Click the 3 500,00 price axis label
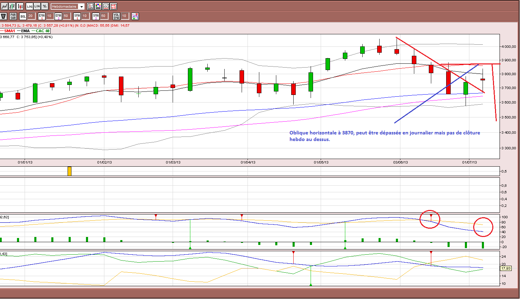The height and width of the screenshot is (299, 520). pyautogui.click(x=509, y=117)
